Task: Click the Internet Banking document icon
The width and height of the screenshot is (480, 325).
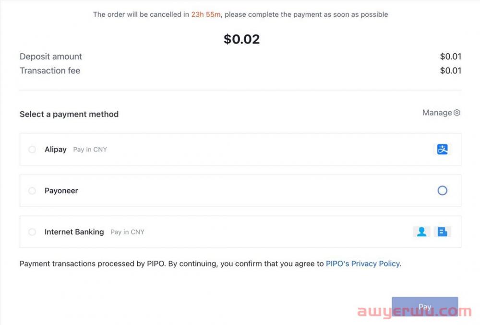Action: click(x=442, y=232)
